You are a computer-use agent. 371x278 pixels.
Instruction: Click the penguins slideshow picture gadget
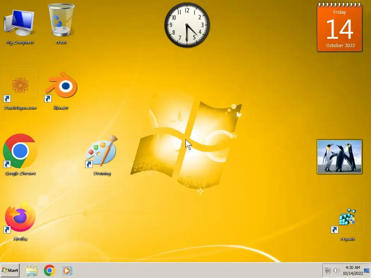coord(339,157)
